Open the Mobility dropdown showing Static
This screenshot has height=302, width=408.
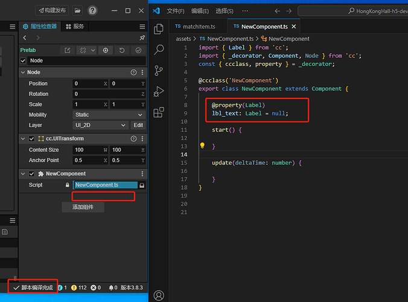click(x=109, y=115)
